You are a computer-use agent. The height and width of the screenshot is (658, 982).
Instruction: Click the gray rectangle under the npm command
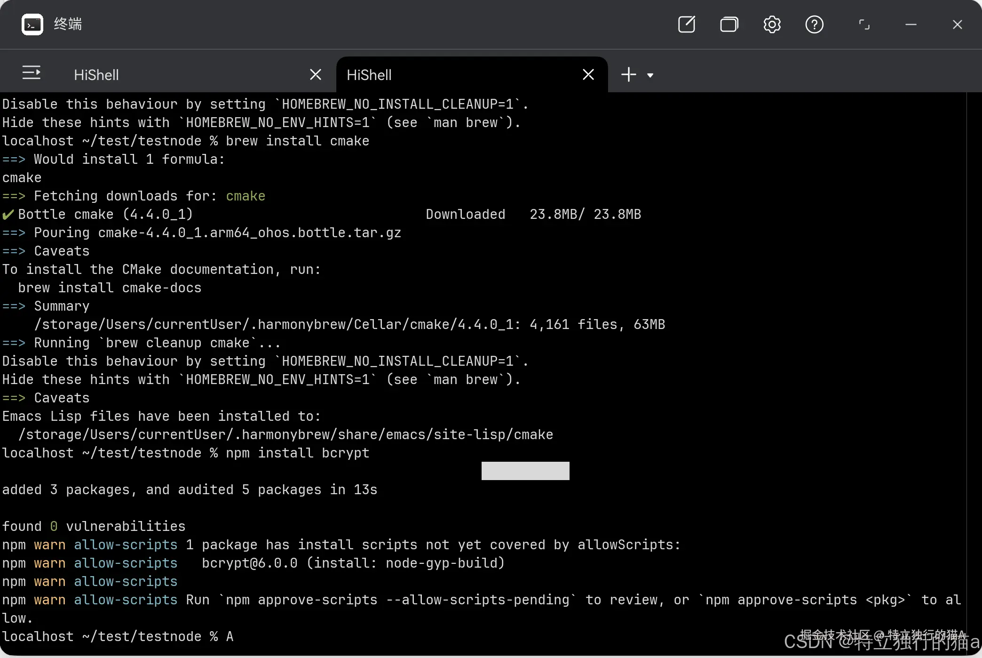tap(525, 471)
